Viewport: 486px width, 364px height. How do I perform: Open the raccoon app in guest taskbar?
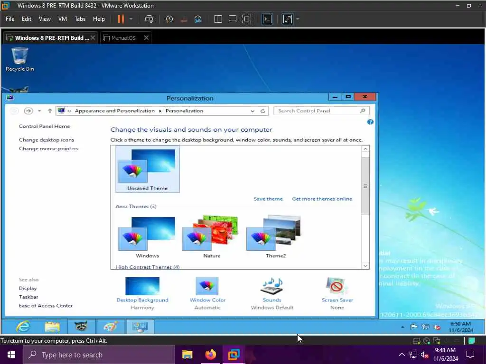81,327
